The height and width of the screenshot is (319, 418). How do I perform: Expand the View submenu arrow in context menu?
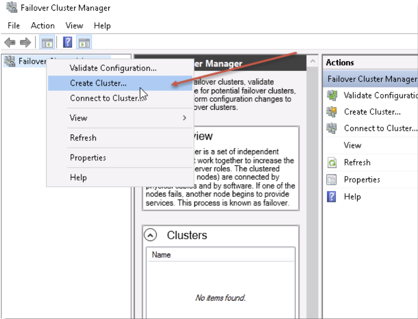pos(184,118)
